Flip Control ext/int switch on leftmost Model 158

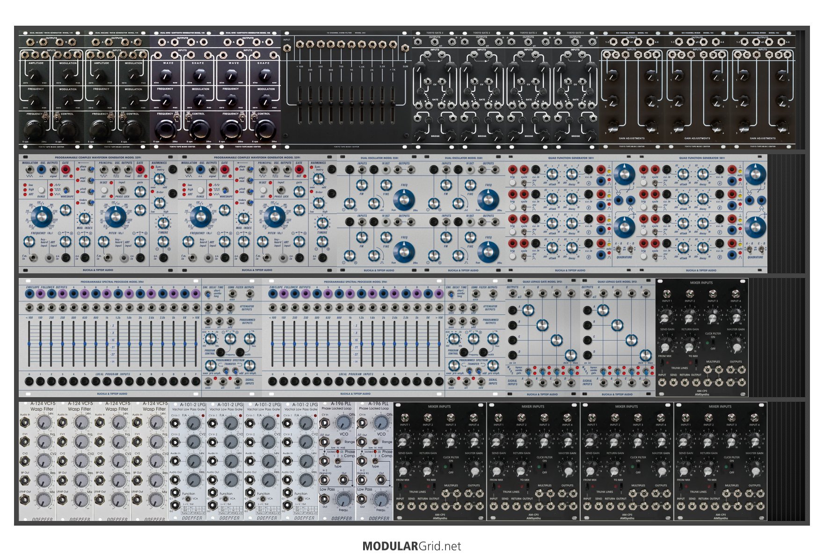click(189, 116)
